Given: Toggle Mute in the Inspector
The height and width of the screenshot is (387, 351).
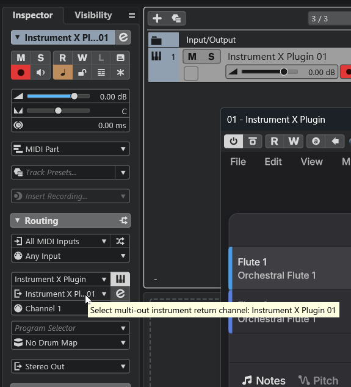Looking at the screenshot, I should [x=21, y=58].
